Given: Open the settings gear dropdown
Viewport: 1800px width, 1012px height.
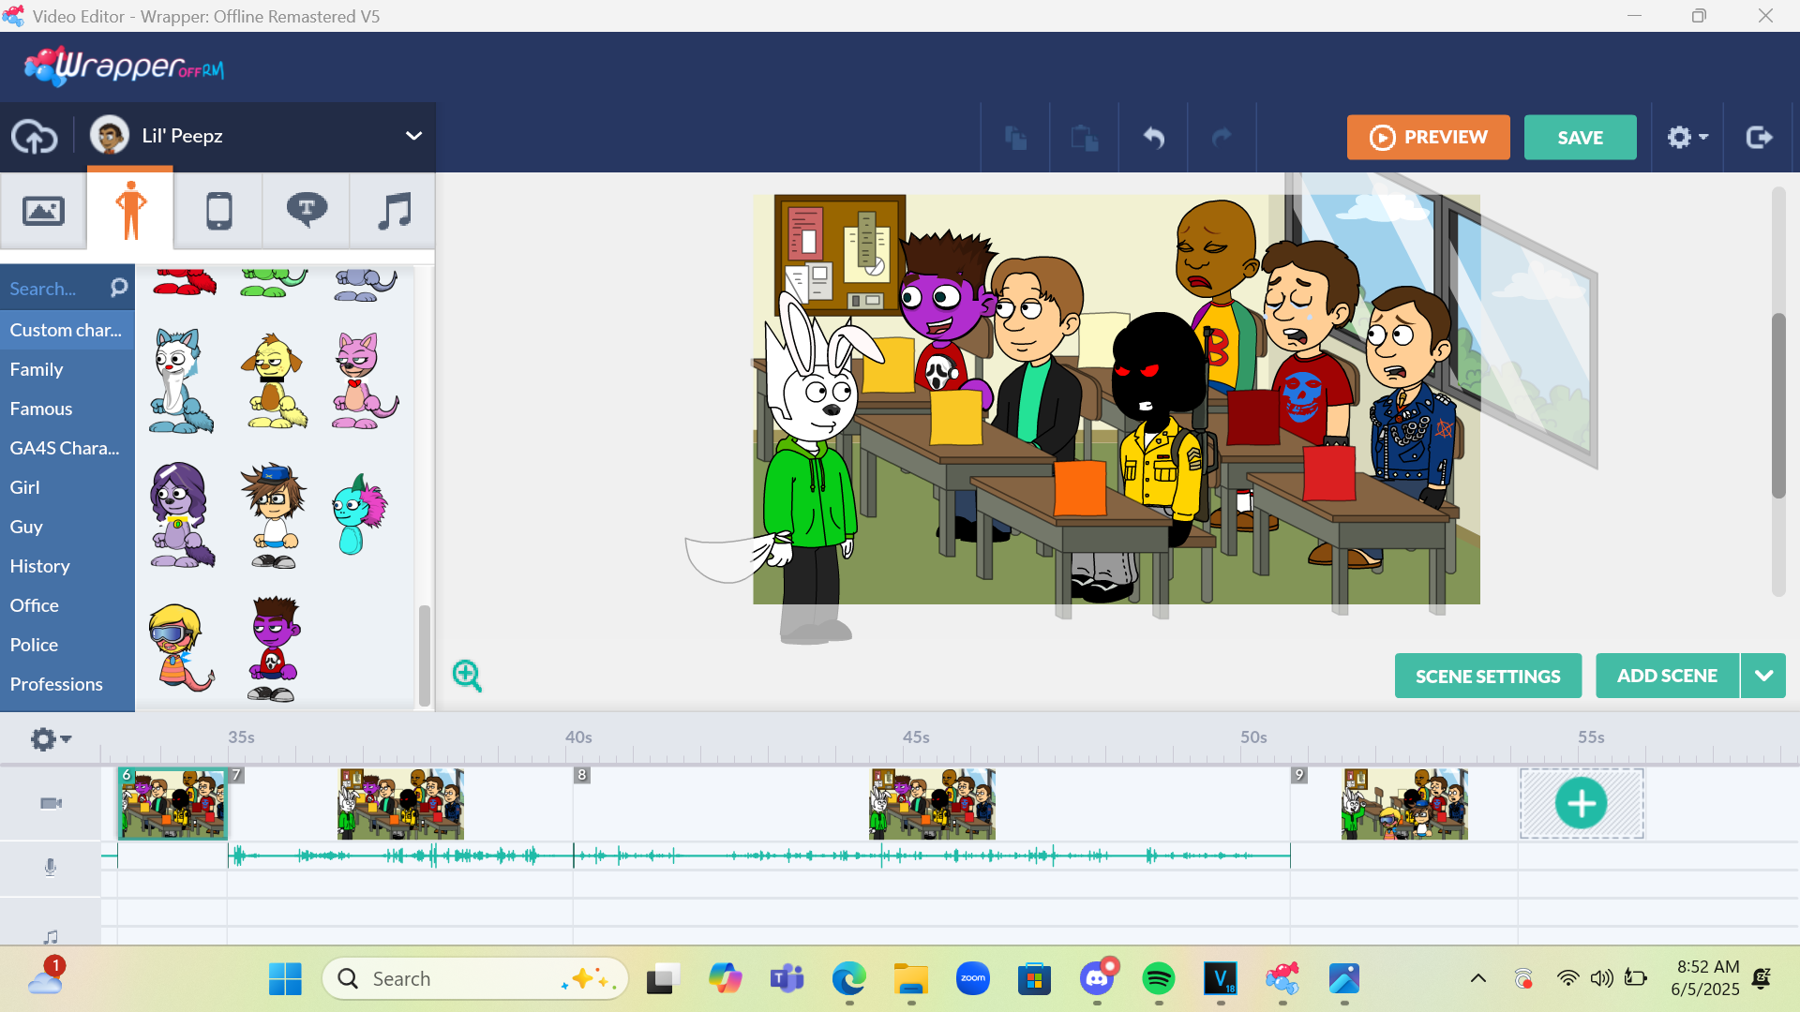Looking at the screenshot, I should pos(1687,138).
